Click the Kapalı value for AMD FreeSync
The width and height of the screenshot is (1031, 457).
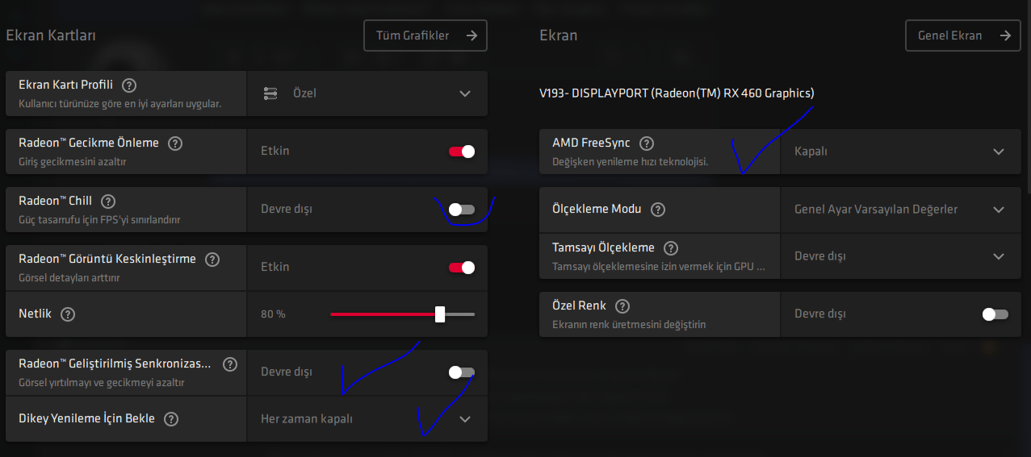[x=811, y=152]
